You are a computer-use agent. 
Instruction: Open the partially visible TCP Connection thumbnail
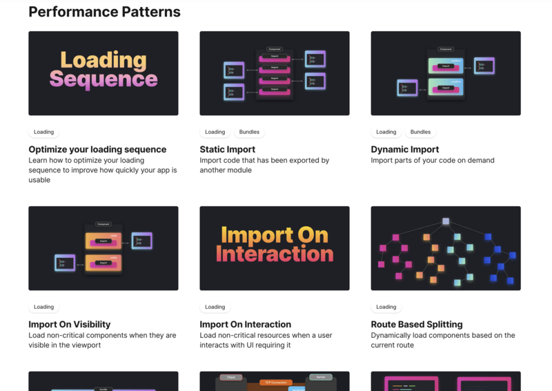click(275, 381)
